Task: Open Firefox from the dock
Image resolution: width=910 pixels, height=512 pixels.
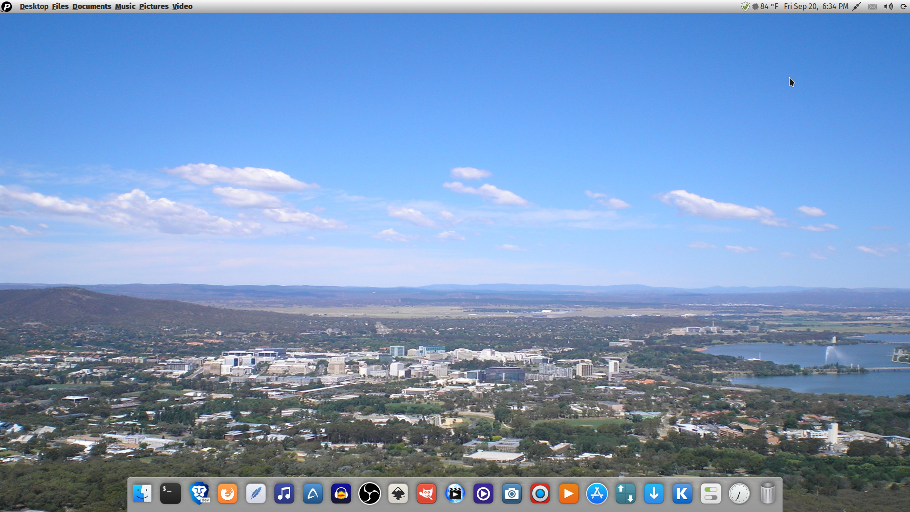Action: click(x=227, y=494)
